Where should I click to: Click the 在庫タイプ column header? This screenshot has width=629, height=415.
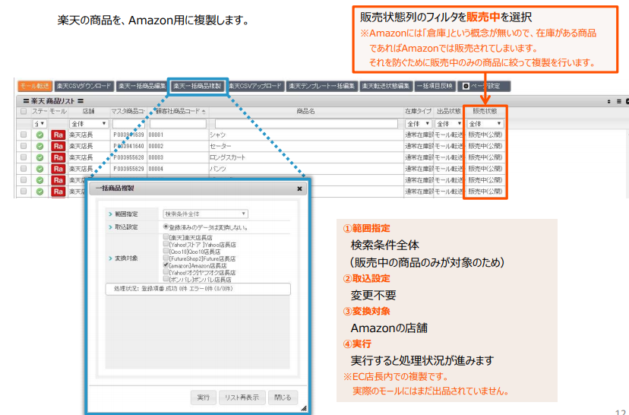pos(418,112)
